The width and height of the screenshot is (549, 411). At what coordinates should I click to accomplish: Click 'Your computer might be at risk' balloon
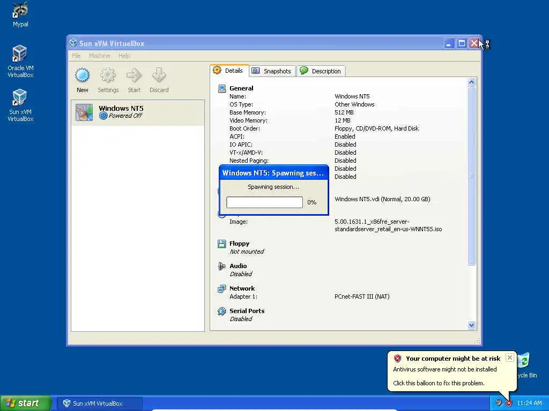(452, 359)
